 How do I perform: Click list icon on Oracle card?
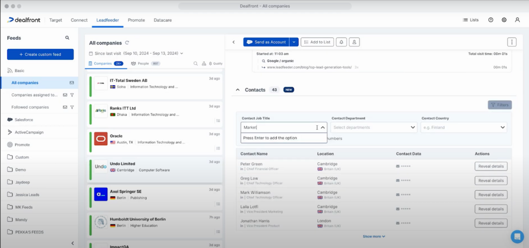click(218, 148)
